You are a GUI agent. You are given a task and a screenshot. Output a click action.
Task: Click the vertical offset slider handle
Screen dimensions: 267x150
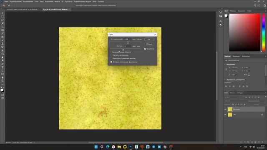point(123,50)
